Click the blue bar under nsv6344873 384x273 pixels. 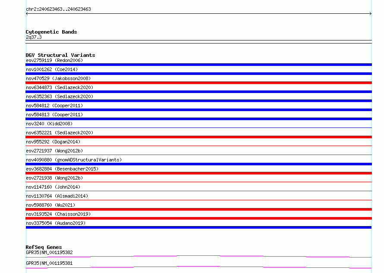pyautogui.click(x=198, y=92)
